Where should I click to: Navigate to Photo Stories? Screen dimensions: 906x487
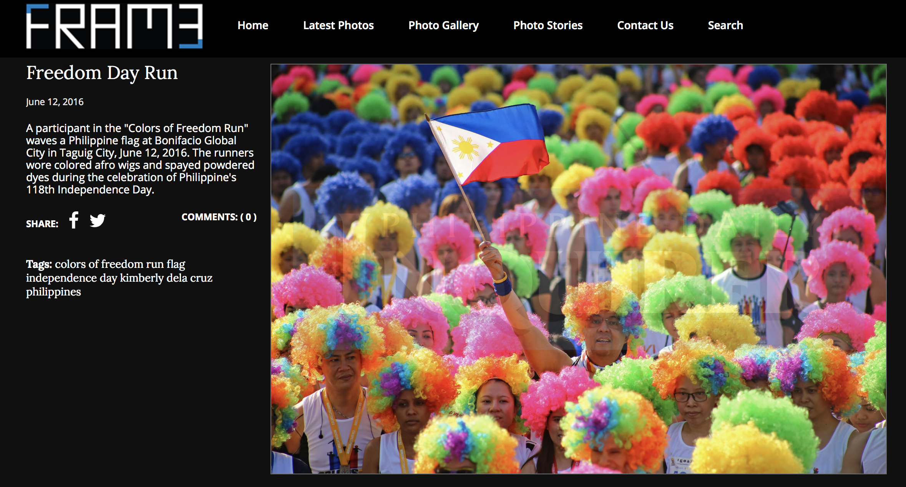click(548, 25)
